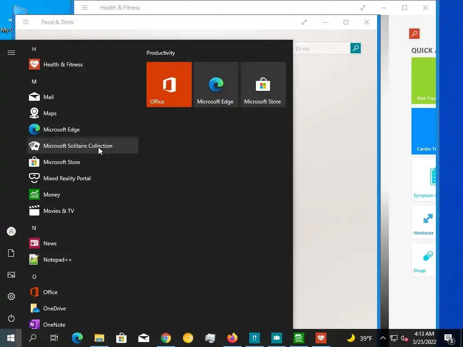This screenshot has height=347, width=463.
Task: Launch Mail from the Start menu list
Action: pyautogui.click(x=83, y=97)
